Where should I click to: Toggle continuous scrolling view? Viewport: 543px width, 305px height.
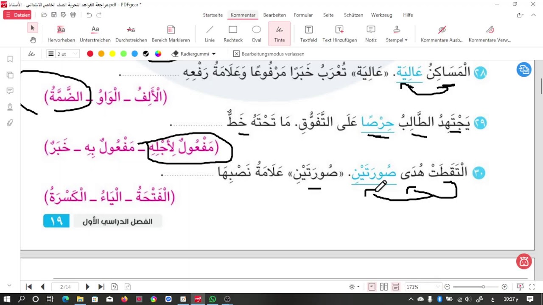tap(396, 287)
